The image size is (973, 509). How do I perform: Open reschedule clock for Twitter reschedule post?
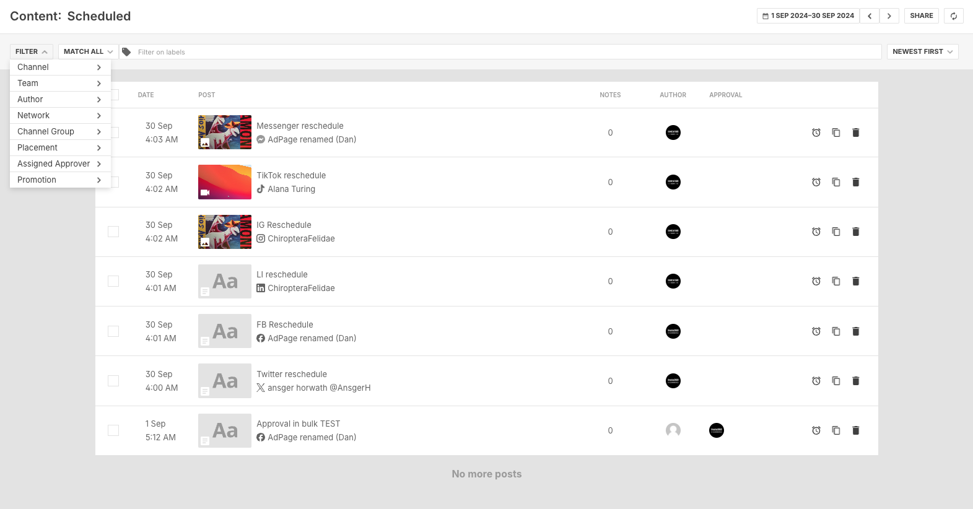pyautogui.click(x=816, y=381)
